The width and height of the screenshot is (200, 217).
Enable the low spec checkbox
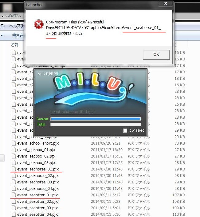click(x=125, y=131)
